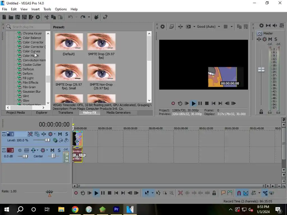Viewport: 287px width, 215px height.
Task: Open the Tools menu
Action: coord(47,9)
